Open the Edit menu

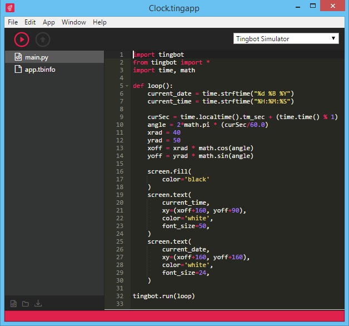30,22
